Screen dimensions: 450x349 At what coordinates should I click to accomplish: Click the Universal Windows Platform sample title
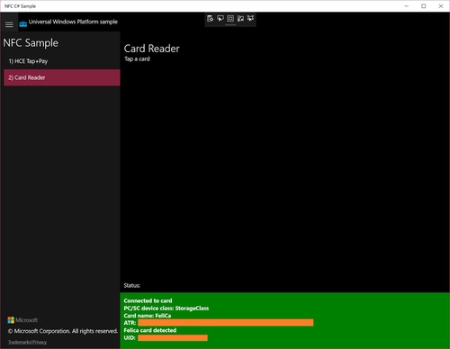pos(73,22)
